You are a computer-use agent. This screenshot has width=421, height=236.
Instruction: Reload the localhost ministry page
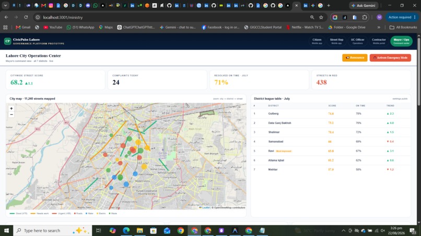click(x=26, y=17)
